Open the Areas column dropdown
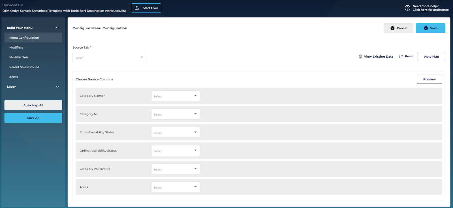Screen dimensions: 453x208 [176, 187]
